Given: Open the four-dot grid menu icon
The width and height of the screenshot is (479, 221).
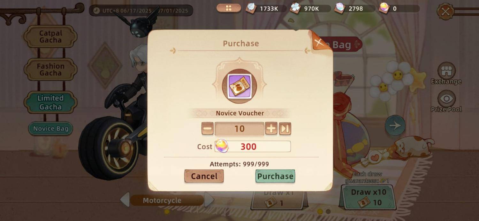Looking at the screenshot, I should click(x=229, y=8).
